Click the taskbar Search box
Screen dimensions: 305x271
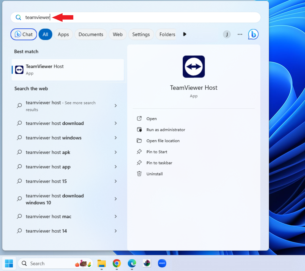click(55, 263)
